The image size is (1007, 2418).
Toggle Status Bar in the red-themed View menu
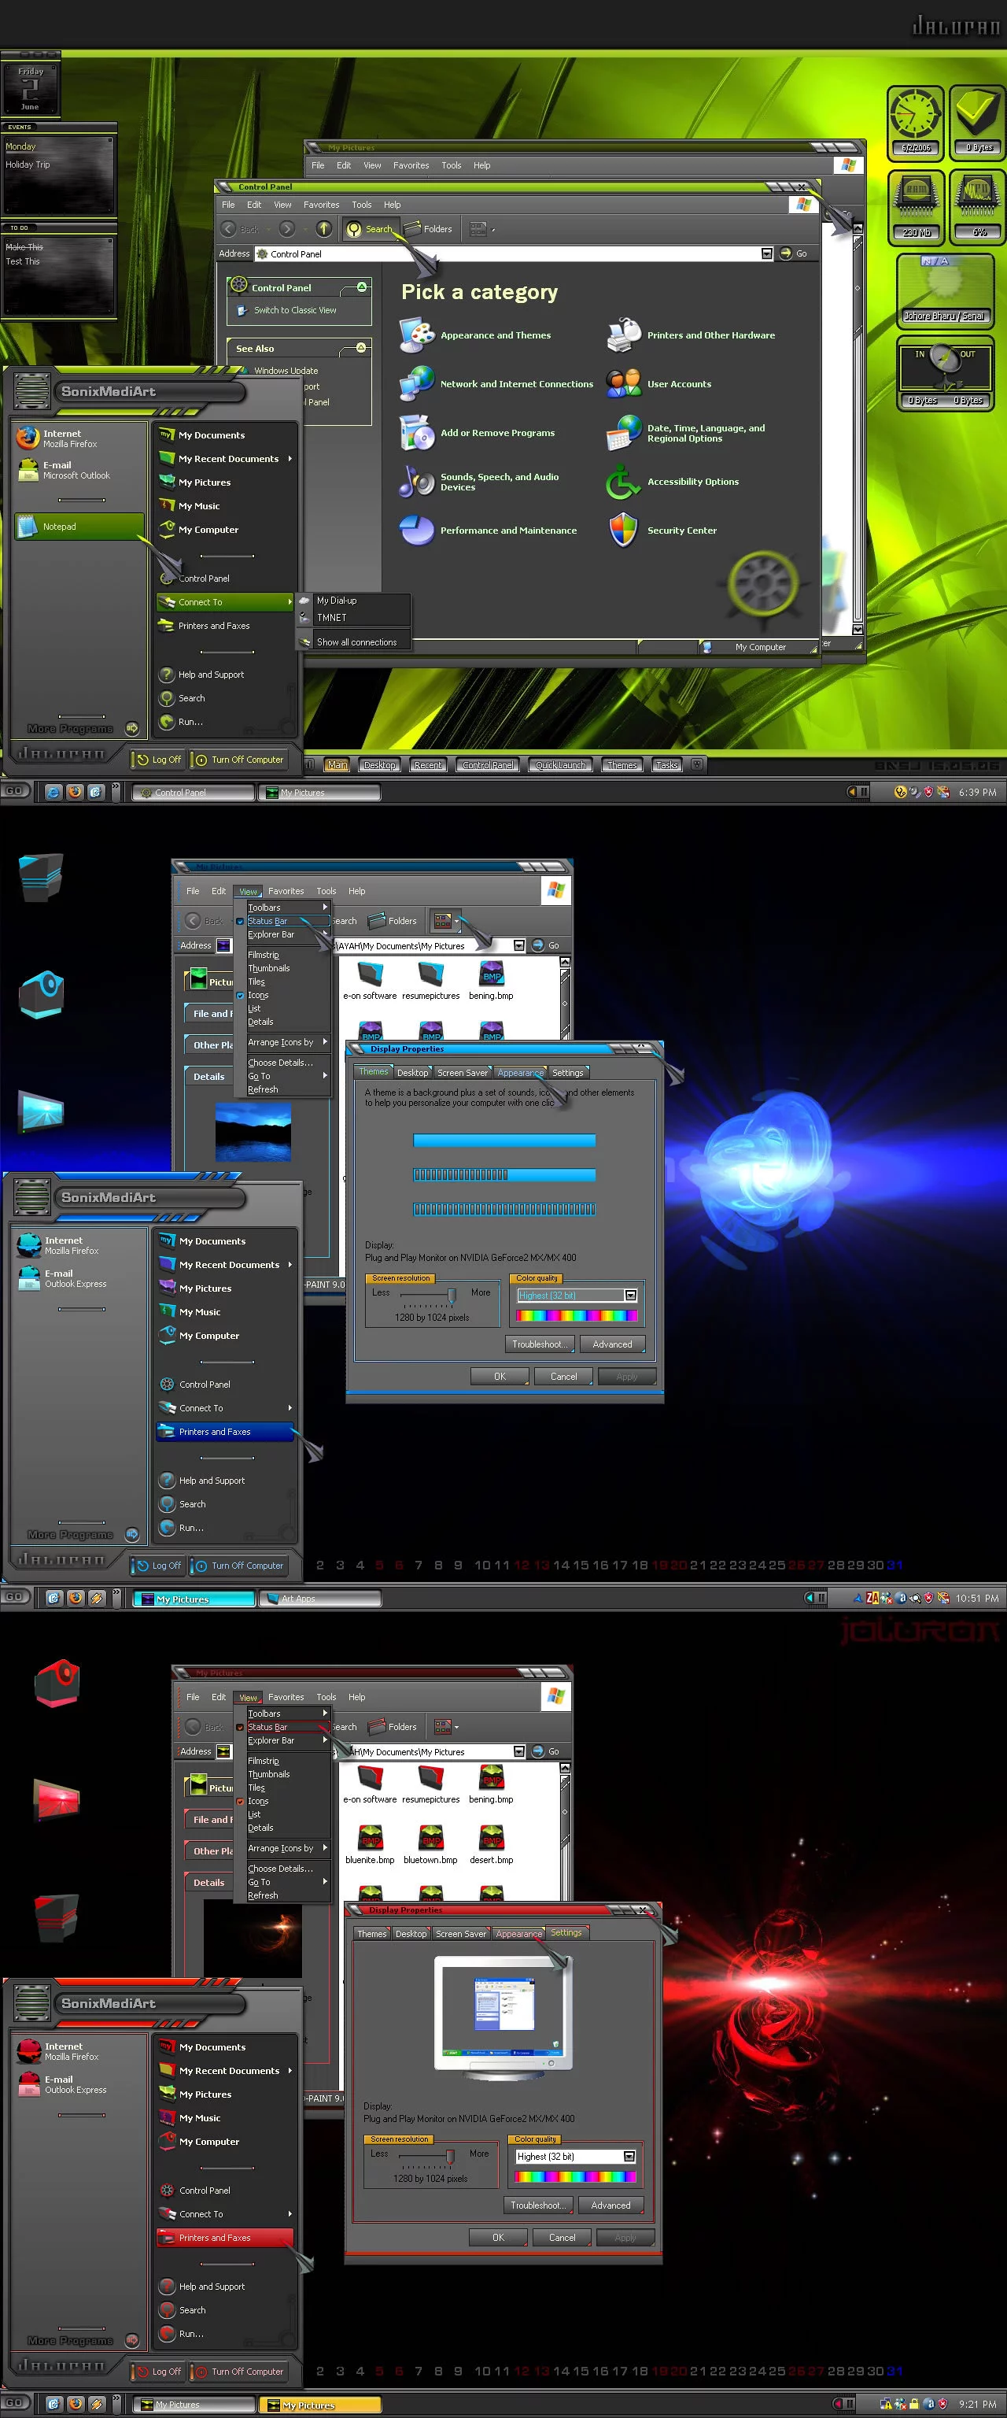coord(267,1726)
